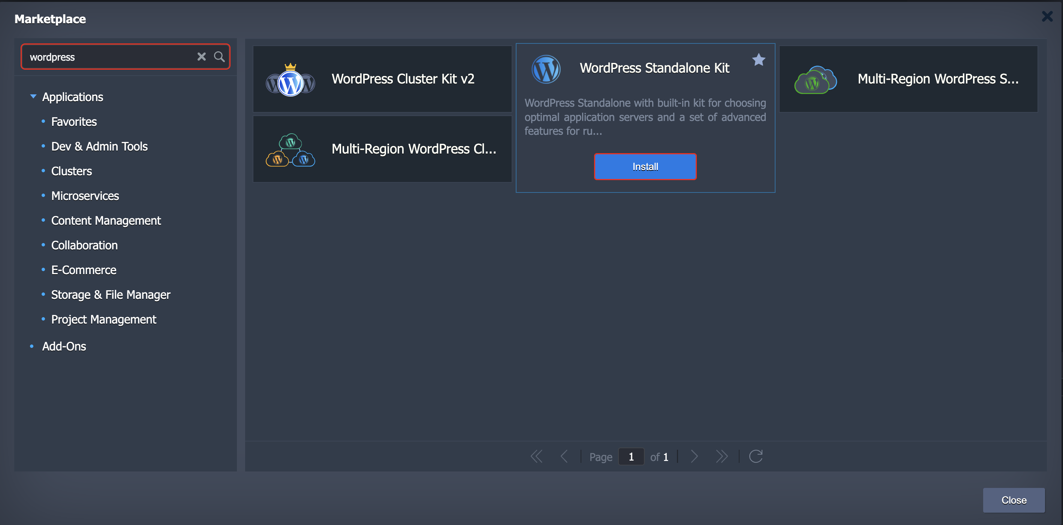Image resolution: width=1063 pixels, height=525 pixels.
Task: Open Multi-Region WordPress S... title
Action: point(938,79)
